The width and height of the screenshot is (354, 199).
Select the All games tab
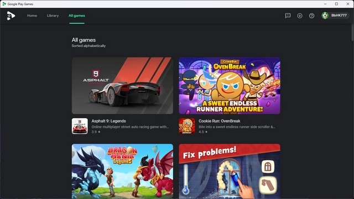pos(77,15)
